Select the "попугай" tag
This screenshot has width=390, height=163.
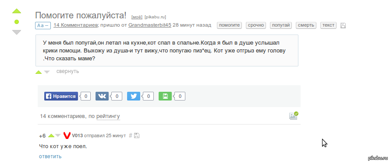point(281,25)
